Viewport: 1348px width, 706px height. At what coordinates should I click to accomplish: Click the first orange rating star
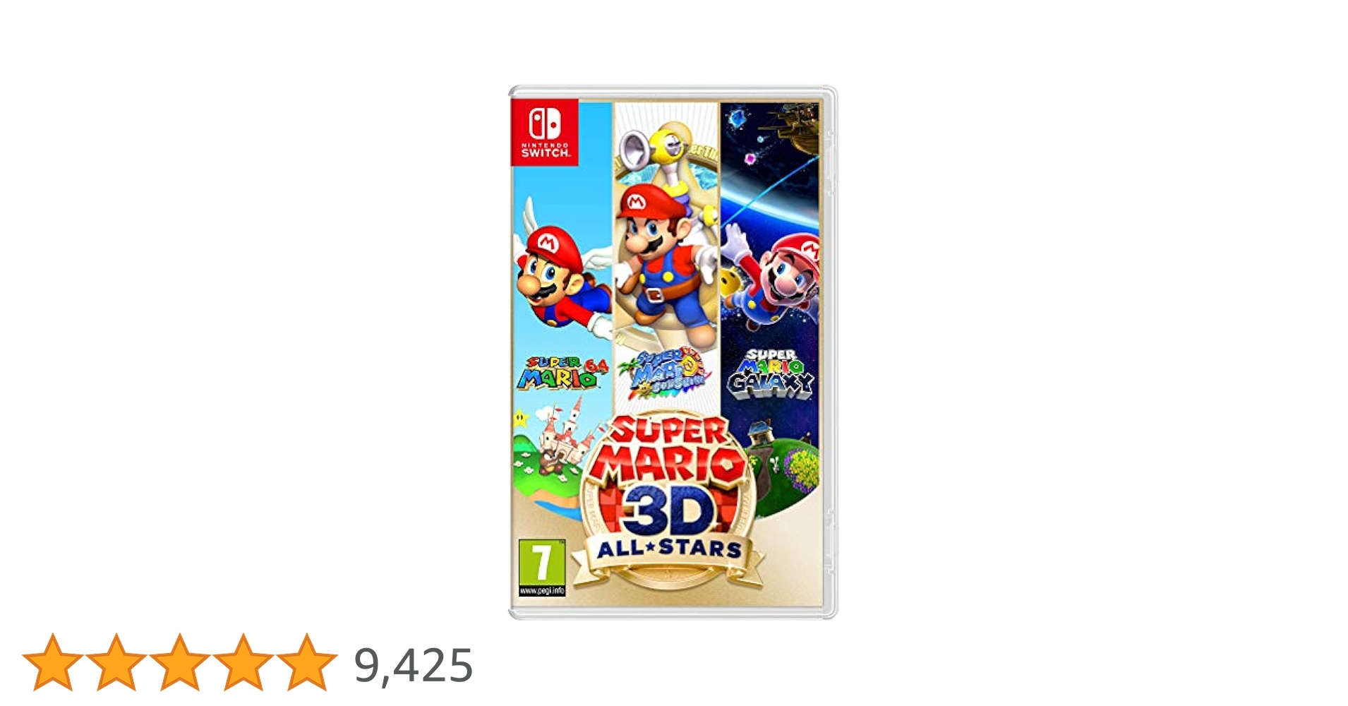click(52, 662)
